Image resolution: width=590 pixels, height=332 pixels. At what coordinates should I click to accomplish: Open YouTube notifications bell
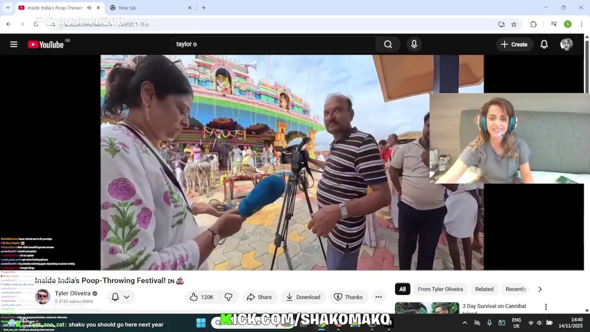(x=544, y=44)
